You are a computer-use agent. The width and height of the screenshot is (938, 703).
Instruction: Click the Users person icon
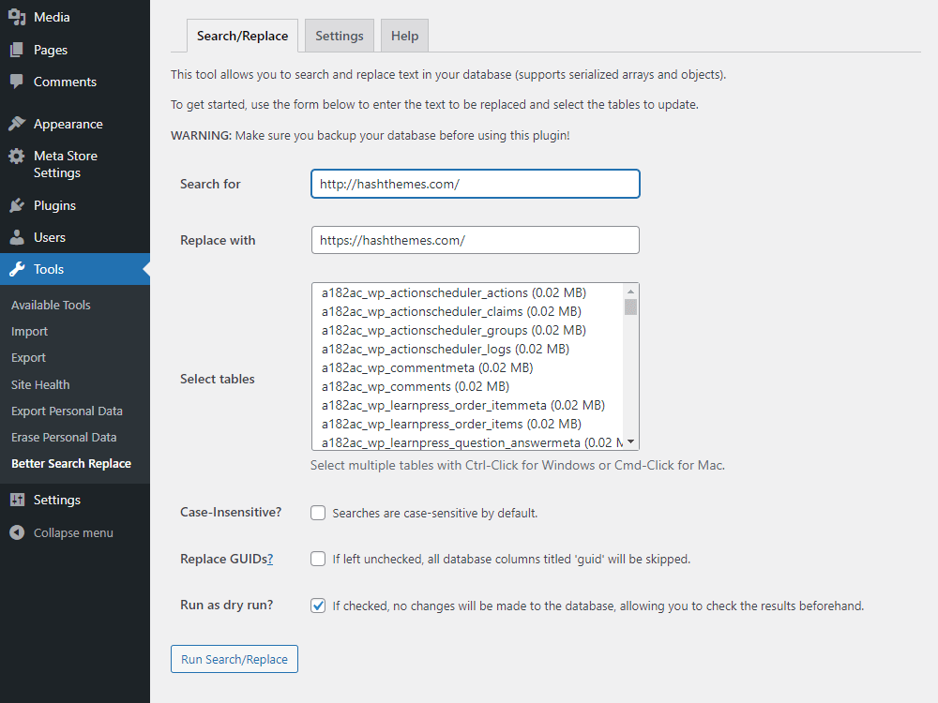tap(17, 237)
